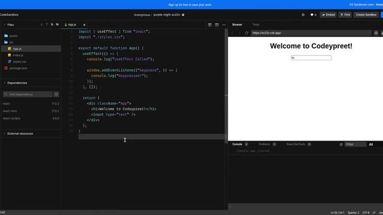This screenshot has height=215, width=383.
Task: Close the App.js editor tab
Action: (x=84, y=25)
